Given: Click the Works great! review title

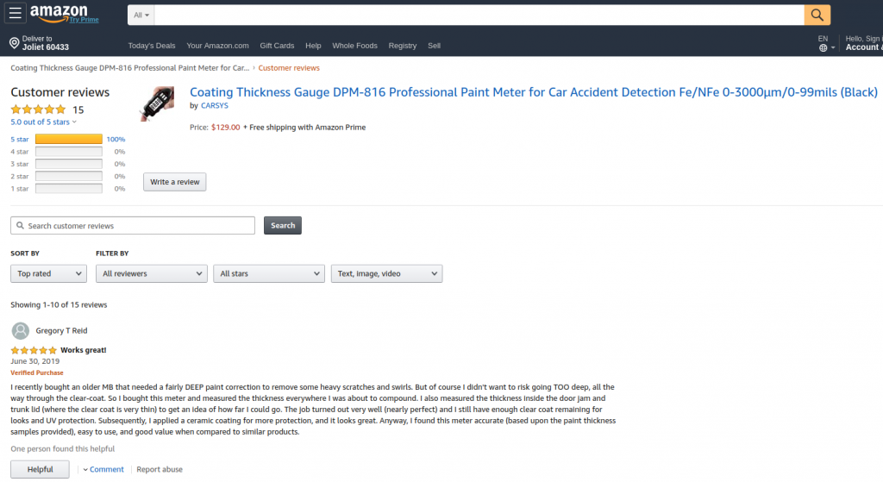Looking at the screenshot, I should pyautogui.click(x=84, y=350).
